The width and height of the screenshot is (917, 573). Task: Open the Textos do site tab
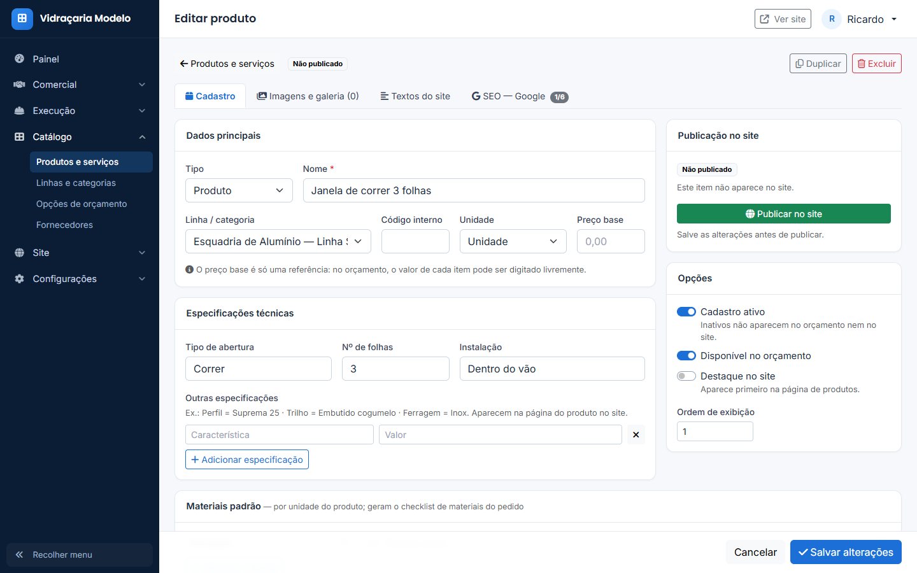tap(415, 96)
